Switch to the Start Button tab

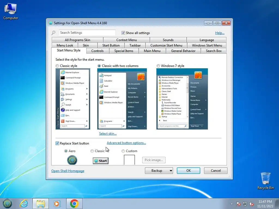click(x=111, y=45)
